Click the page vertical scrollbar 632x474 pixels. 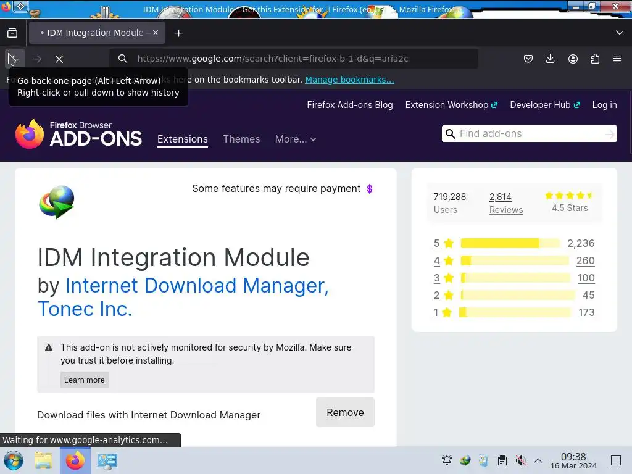pyautogui.click(x=630, y=123)
